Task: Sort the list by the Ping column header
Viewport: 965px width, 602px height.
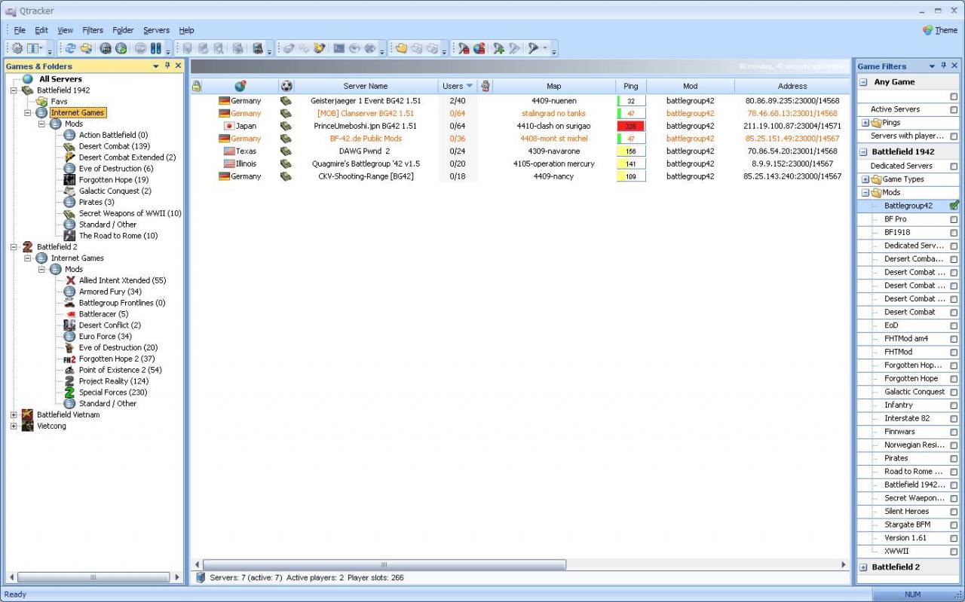Action: click(630, 86)
